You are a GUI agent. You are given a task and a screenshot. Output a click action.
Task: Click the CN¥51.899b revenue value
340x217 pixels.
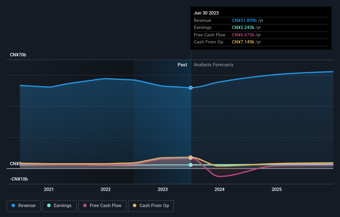coord(244,20)
